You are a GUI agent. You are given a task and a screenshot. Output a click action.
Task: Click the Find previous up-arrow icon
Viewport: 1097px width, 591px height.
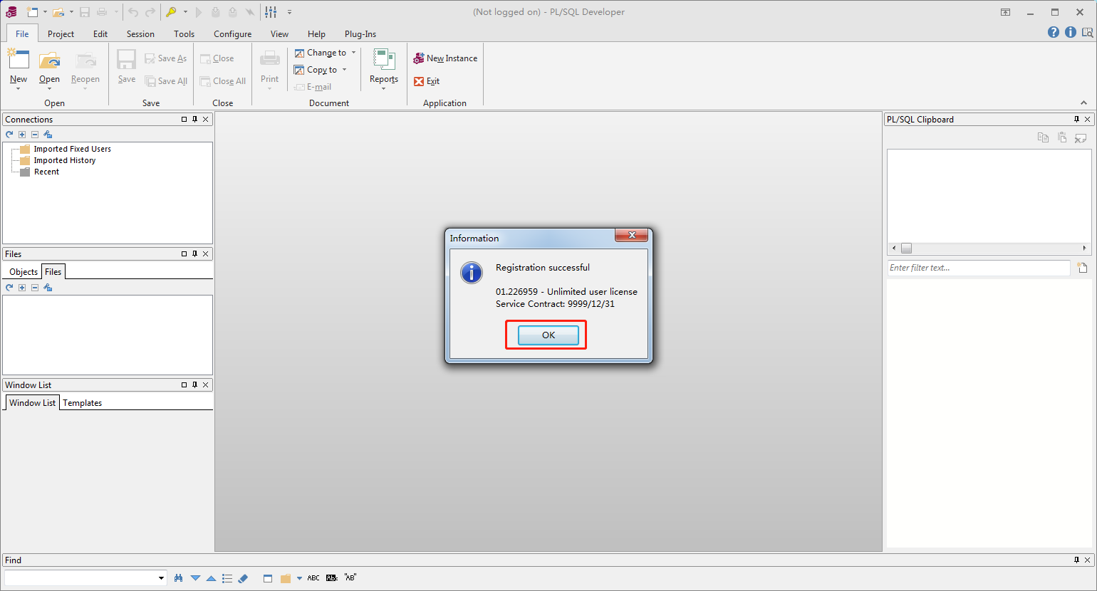pyautogui.click(x=211, y=578)
